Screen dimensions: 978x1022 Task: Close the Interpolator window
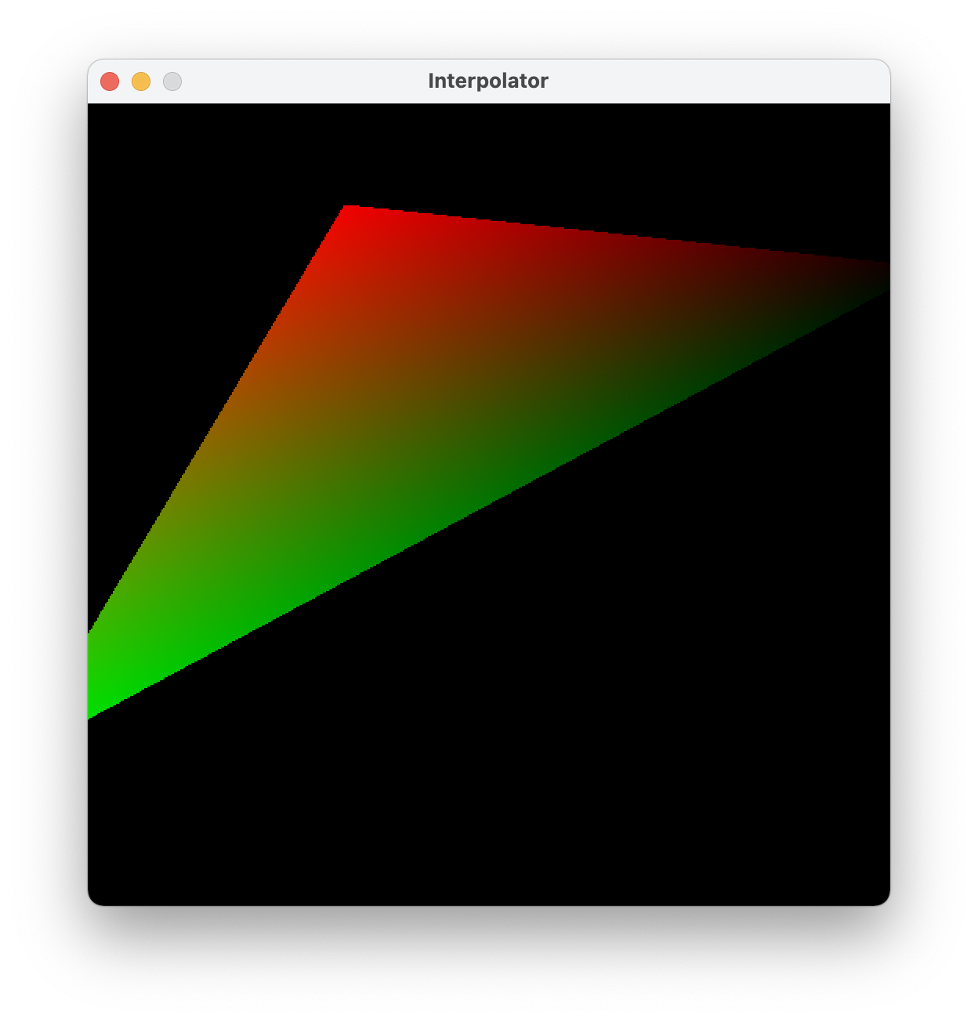click(110, 82)
